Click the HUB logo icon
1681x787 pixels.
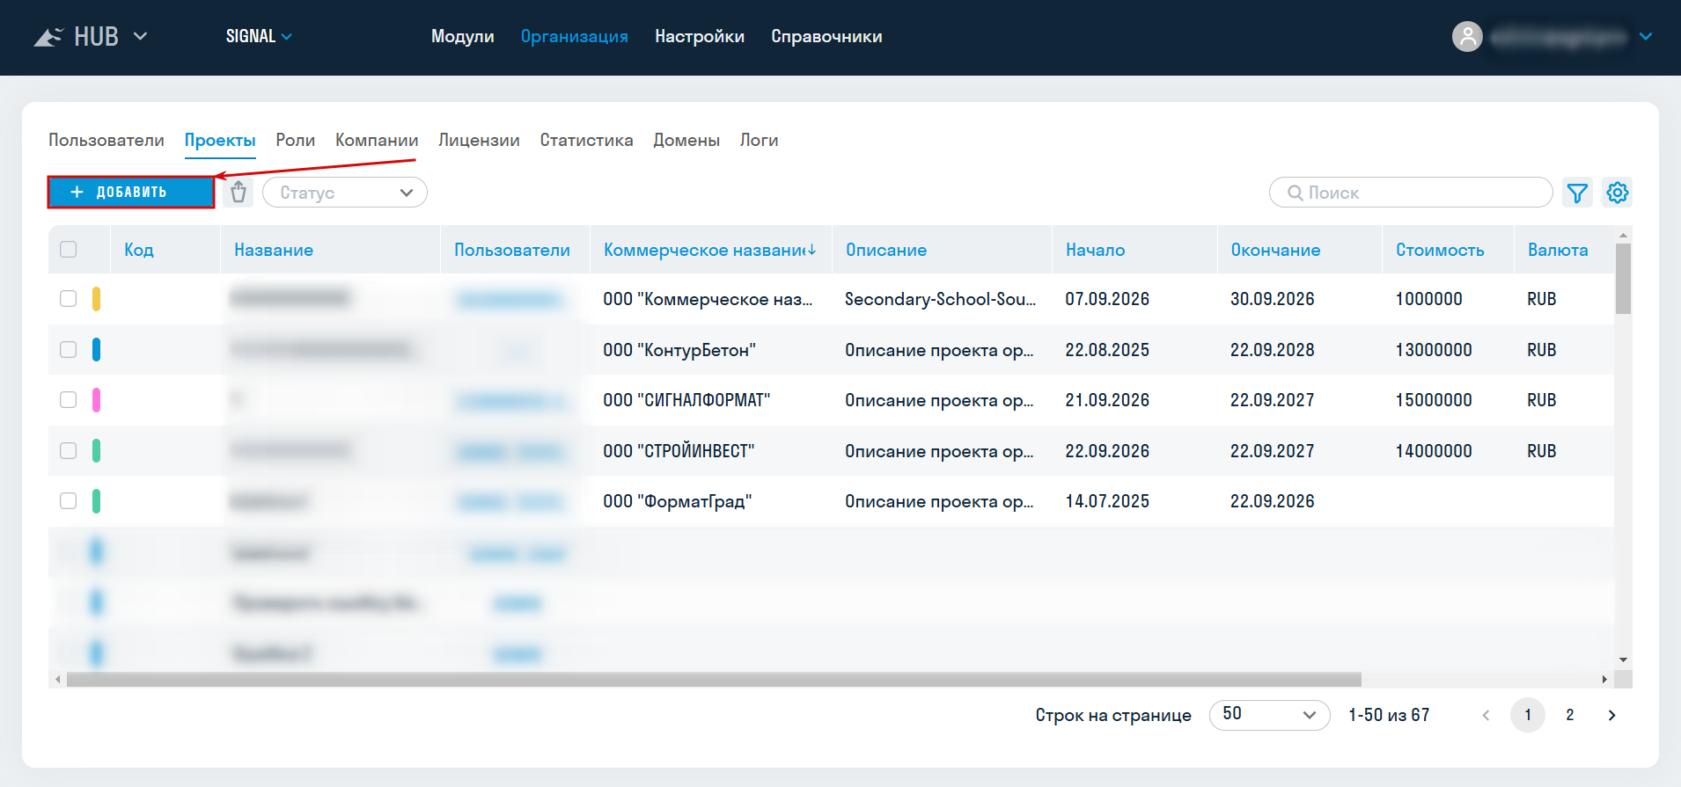tap(48, 37)
